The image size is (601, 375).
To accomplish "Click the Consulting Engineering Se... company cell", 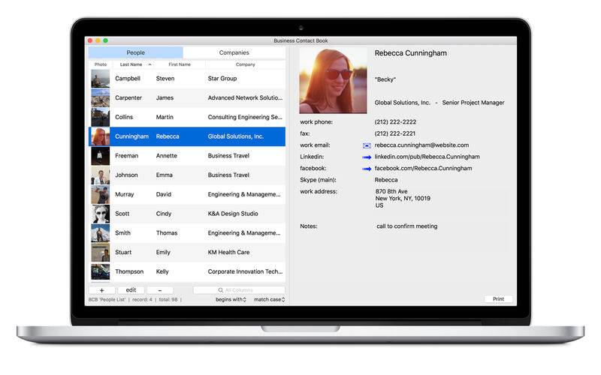I will 245,117.
